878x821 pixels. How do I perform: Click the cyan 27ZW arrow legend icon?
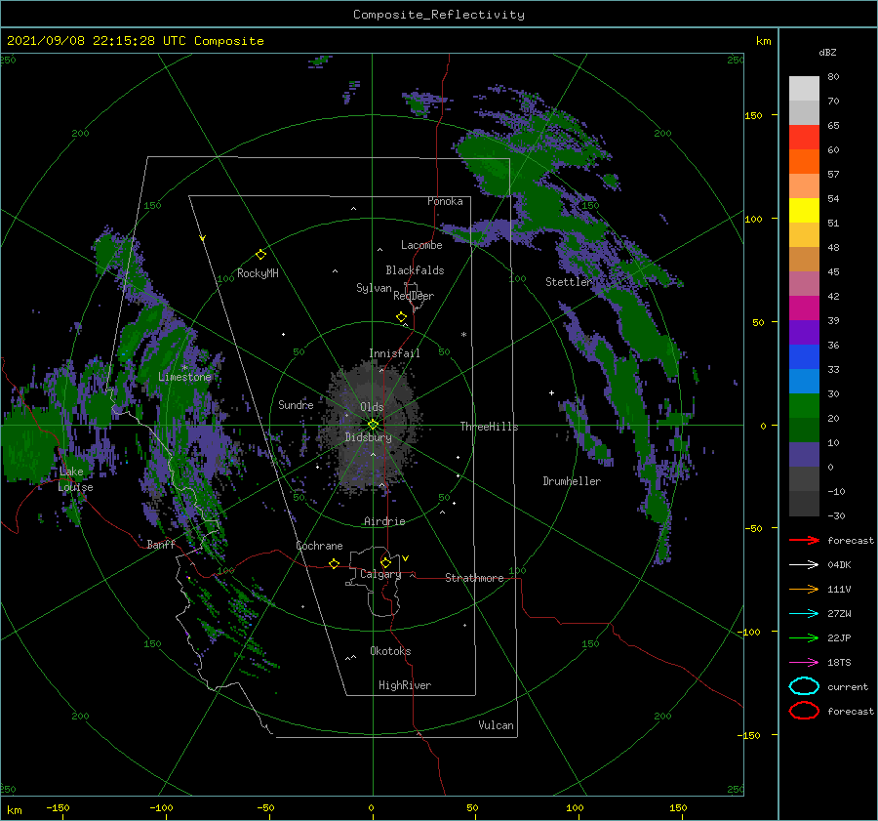pos(804,613)
